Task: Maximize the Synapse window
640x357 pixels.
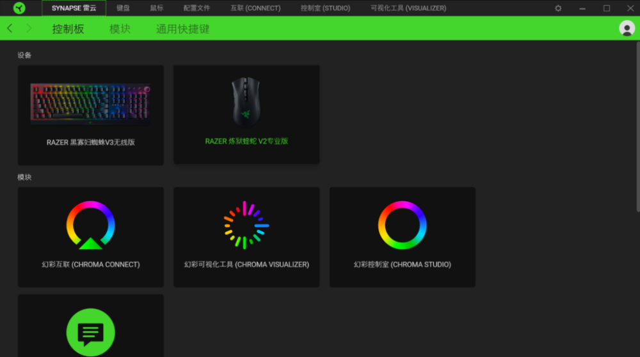Action: click(607, 8)
